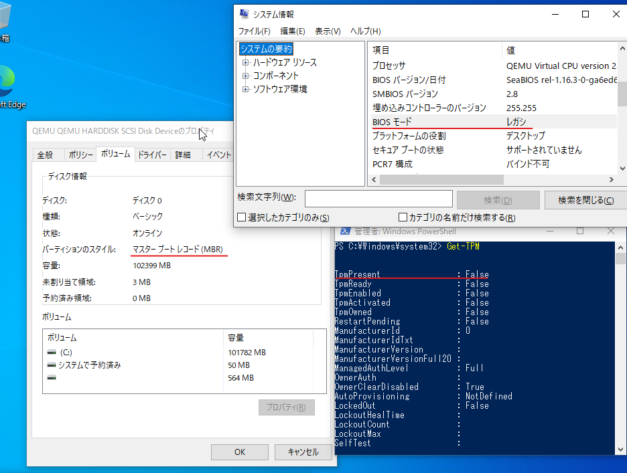The image size is (627, 473).
Task: Click the right arrow of horizontal scrollbar
Action: [x=612, y=180]
